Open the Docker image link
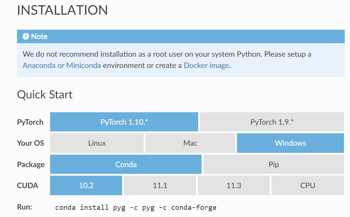 coord(206,65)
